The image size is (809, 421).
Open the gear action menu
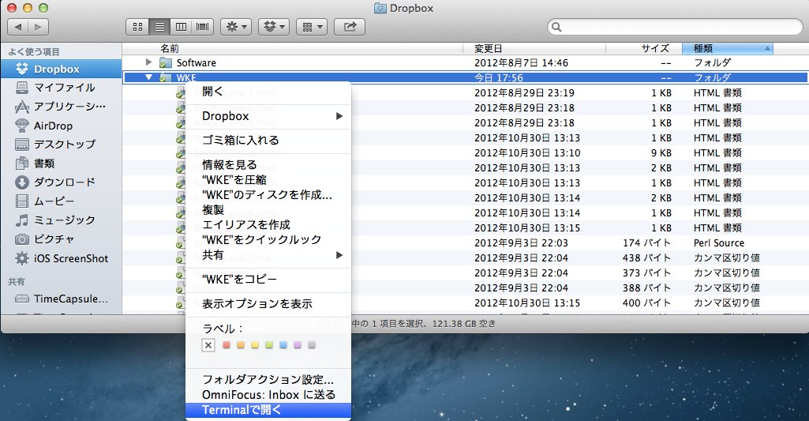(236, 27)
